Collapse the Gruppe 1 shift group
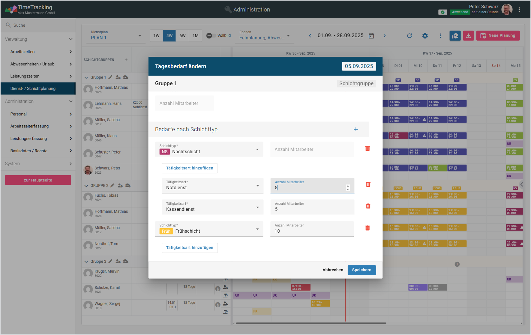 [86, 78]
